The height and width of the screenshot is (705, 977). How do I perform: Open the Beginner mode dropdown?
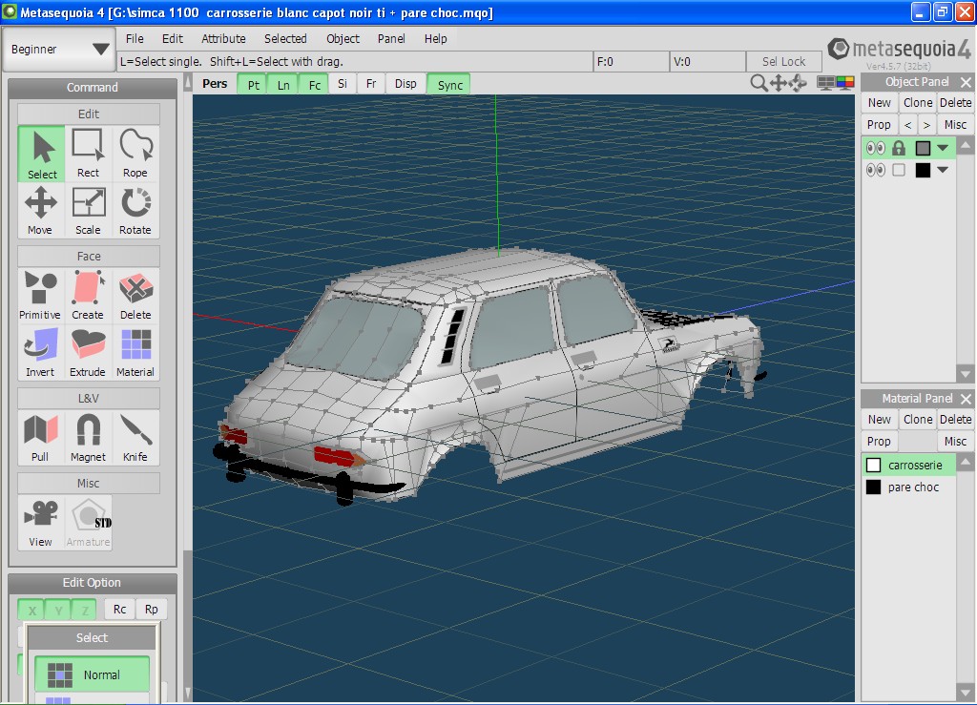pyautogui.click(x=59, y=50)
